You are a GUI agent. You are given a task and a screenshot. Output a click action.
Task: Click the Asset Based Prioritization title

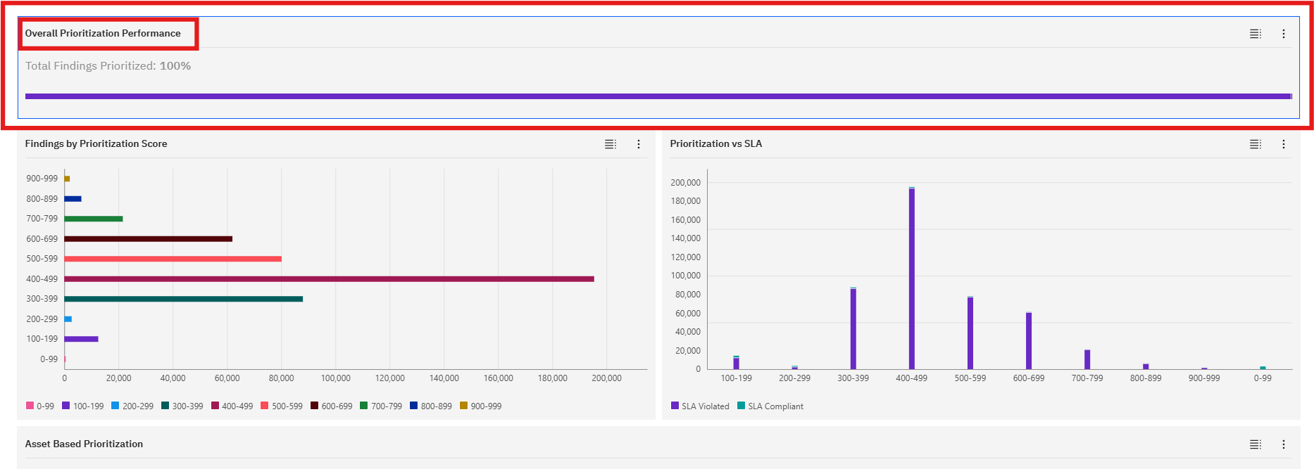tap(84, 444)
